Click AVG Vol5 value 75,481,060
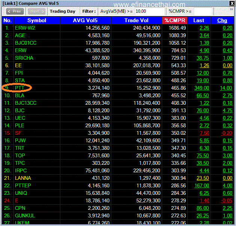This screenshot has width=236, height=226. point(97,171)
